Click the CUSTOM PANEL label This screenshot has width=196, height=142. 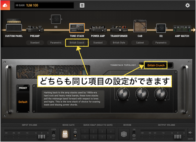[x=14, y=36]
